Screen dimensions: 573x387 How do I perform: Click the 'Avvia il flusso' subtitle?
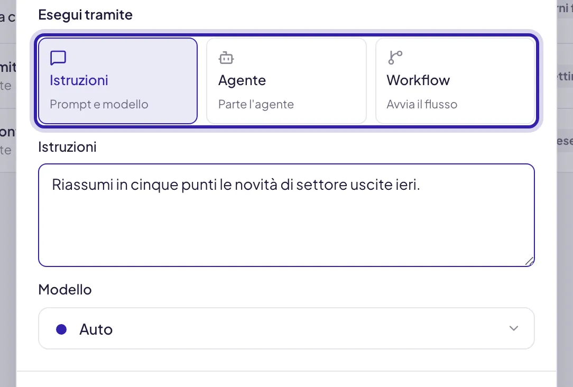422,105
